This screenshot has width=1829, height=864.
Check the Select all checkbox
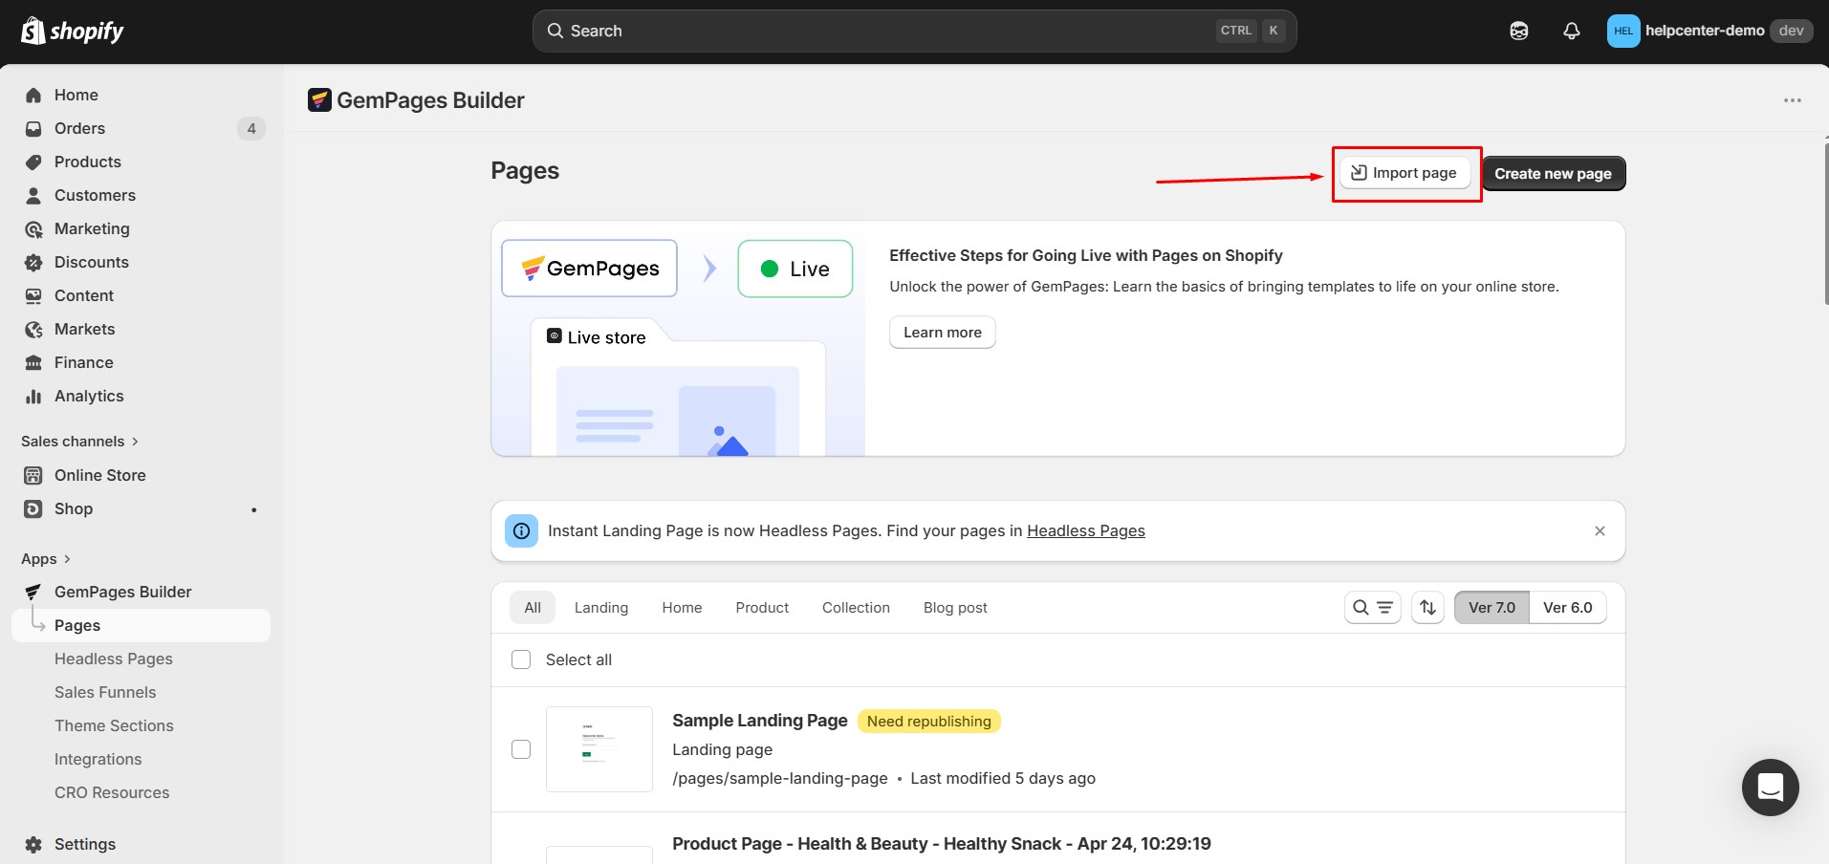(521, 659)
